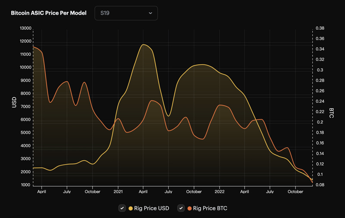Click the orange BTC line's starting point at left
Viewport: 345px width, 218px height.
pyautogui.click(x=34, y=47)
